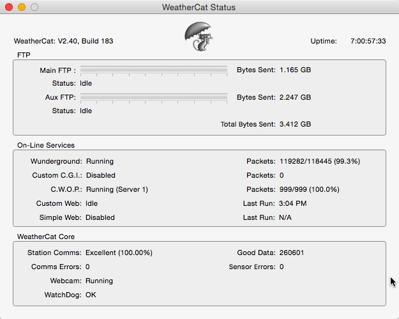
Task: Click the Total Bytes Sent 3.412 GB value
Action: pyautogui.click(x=295, y=124)
